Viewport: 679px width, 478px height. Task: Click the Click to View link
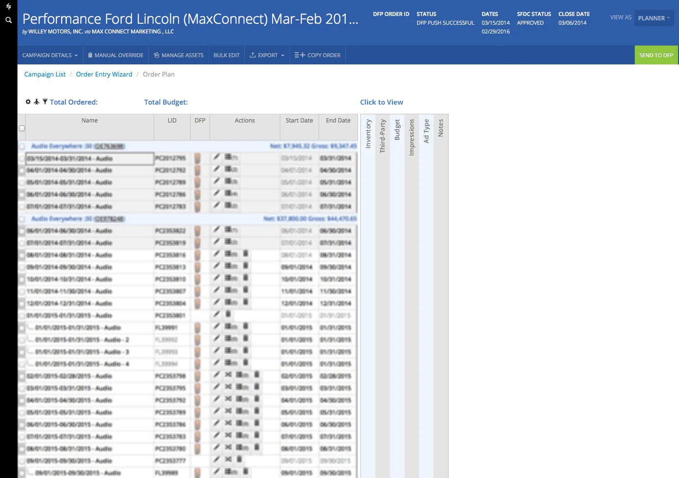coord(382,102)
